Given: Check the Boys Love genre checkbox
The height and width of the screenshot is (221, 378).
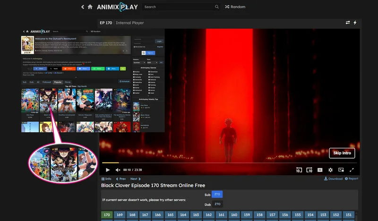Looking at the screenshot, I should 134,75.
